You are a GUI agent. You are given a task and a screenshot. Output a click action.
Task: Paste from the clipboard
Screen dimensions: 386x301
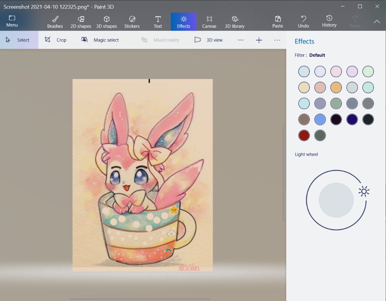[278, 22]
